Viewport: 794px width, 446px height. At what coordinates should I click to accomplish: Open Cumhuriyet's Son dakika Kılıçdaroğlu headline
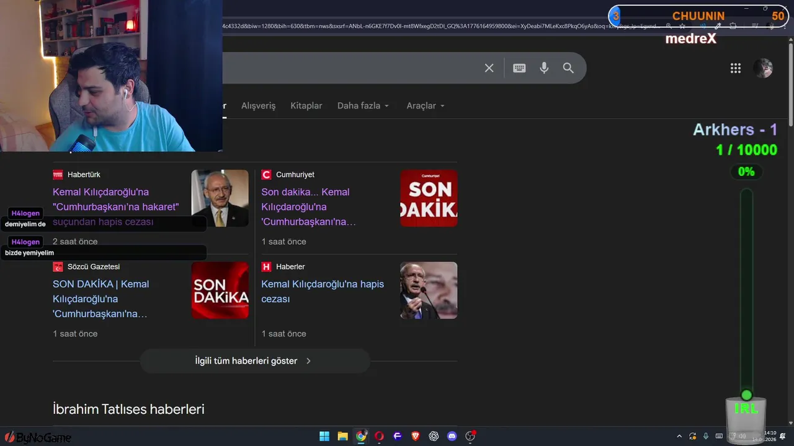tap(309, 207)
